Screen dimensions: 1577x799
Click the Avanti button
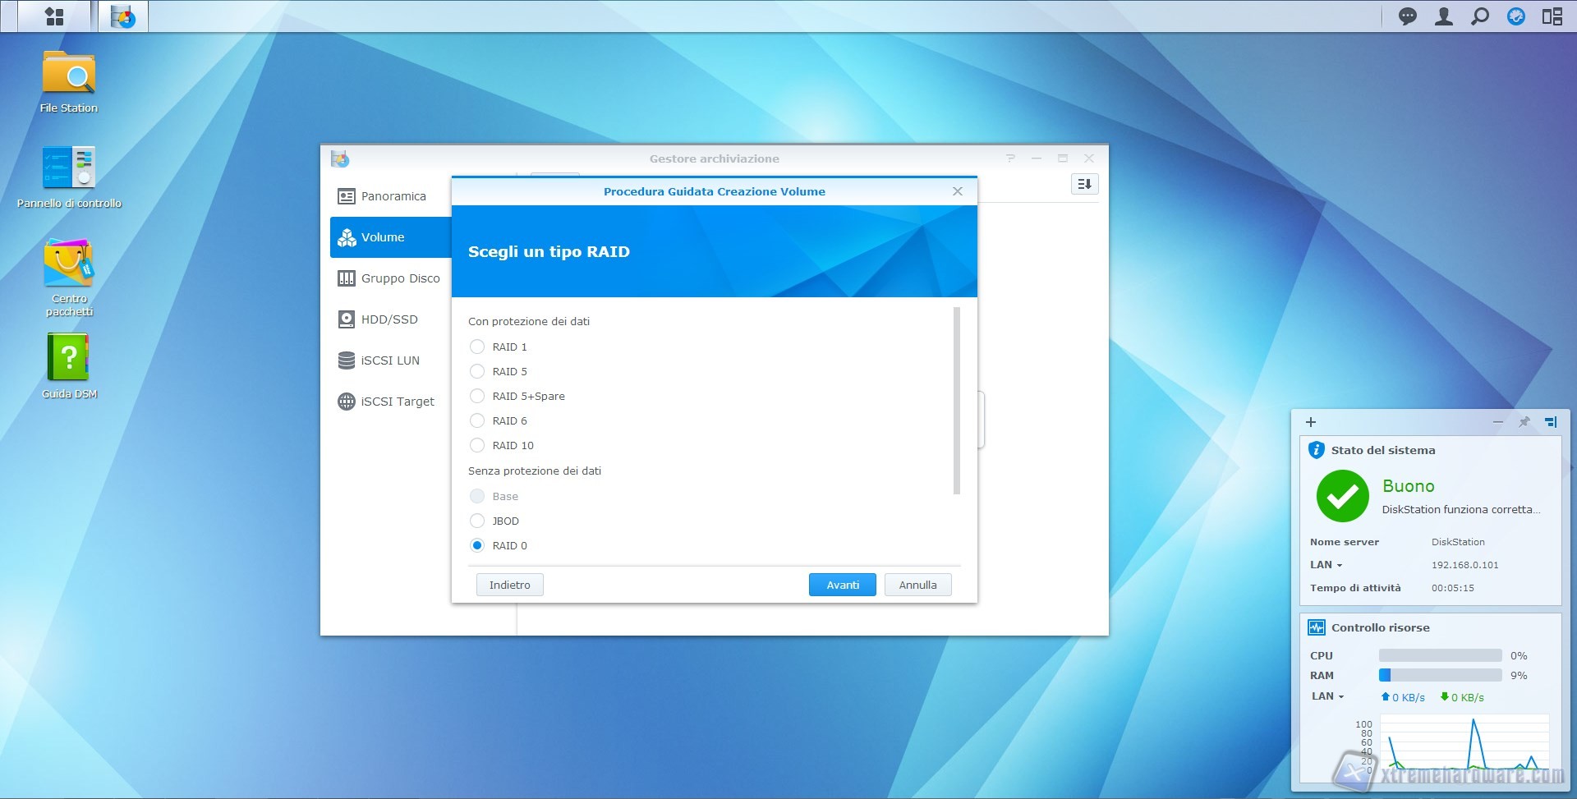coord(842,585)
